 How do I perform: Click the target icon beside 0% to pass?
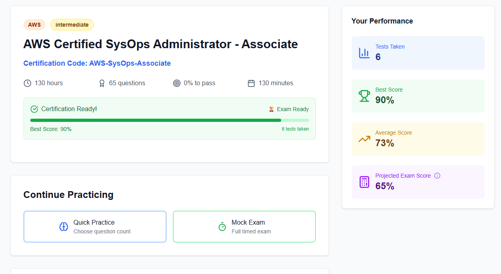pyautogui.click(x=177, y=83)
